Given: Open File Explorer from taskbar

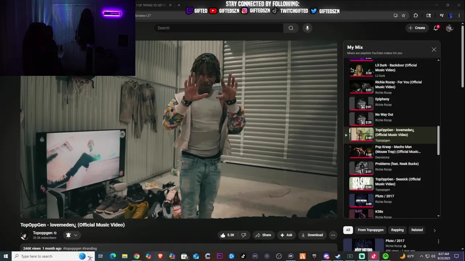Looking at the screenshot, I should pos(125,256).
